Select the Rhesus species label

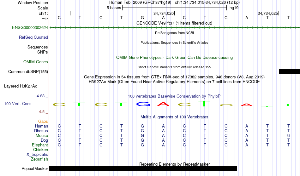click(41, 131)
